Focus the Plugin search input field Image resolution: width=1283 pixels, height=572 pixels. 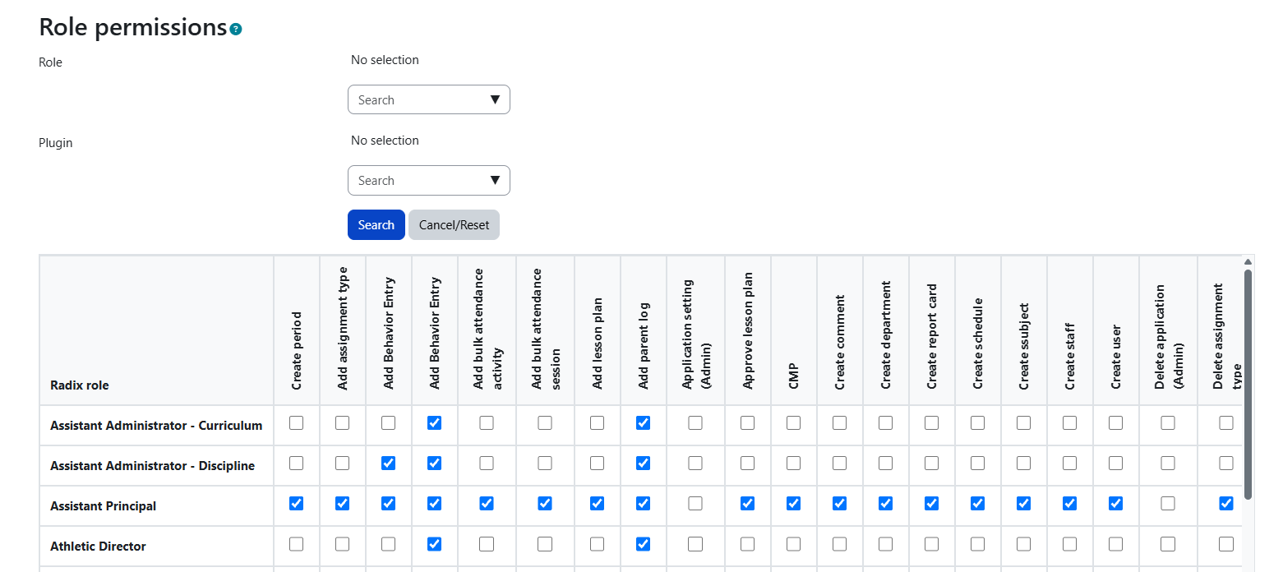(x=429, y=180)
